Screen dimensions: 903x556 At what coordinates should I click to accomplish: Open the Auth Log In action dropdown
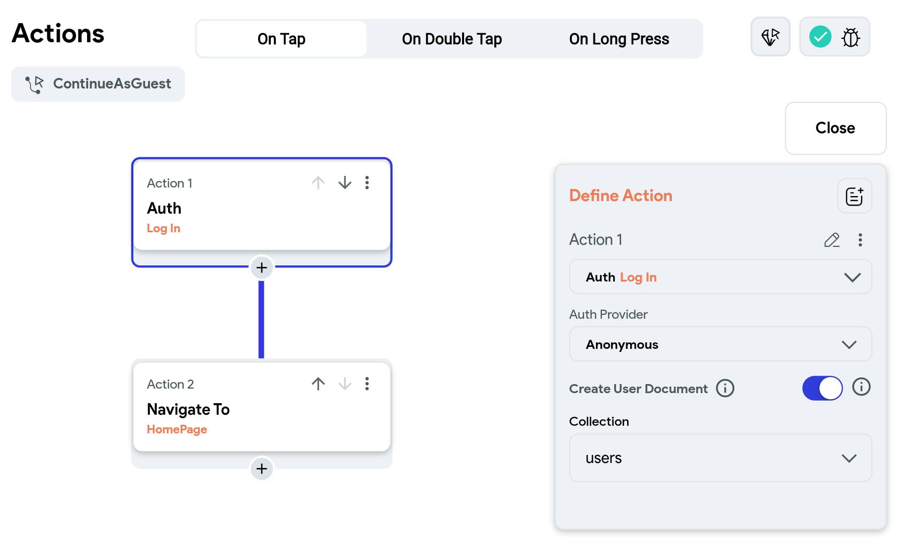720,277
